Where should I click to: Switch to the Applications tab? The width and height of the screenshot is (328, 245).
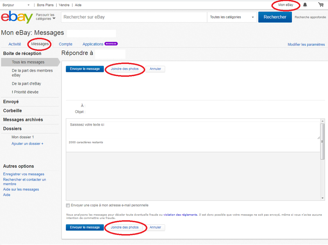tap(93, 44)
